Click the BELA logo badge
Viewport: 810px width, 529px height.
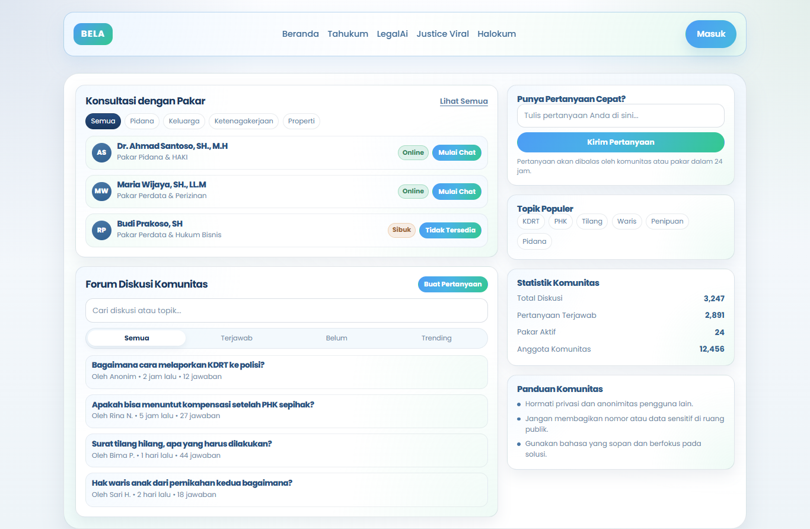[x=93, y=34]
